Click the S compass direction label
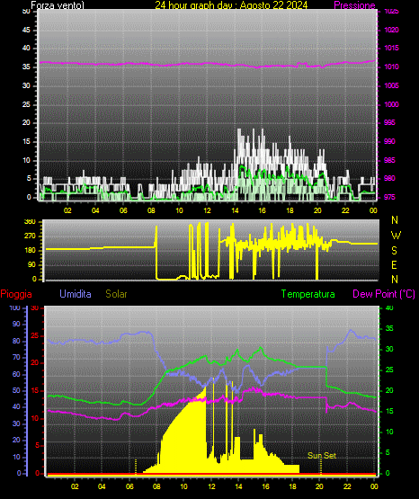The image size is (419, 499). tap(394, 251)
